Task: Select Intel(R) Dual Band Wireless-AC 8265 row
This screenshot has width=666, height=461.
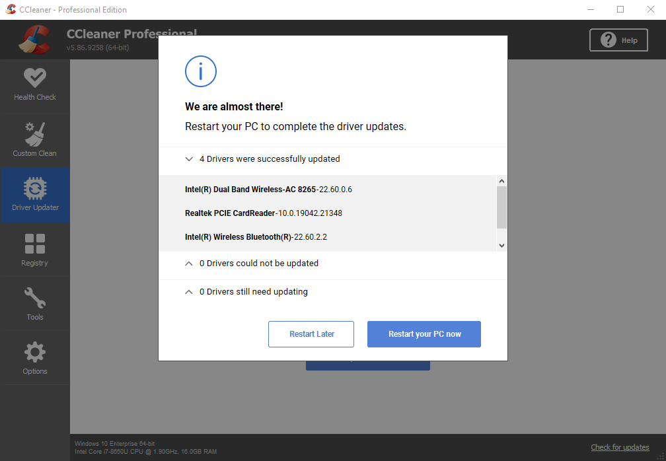Action: (x=328, y=190)
